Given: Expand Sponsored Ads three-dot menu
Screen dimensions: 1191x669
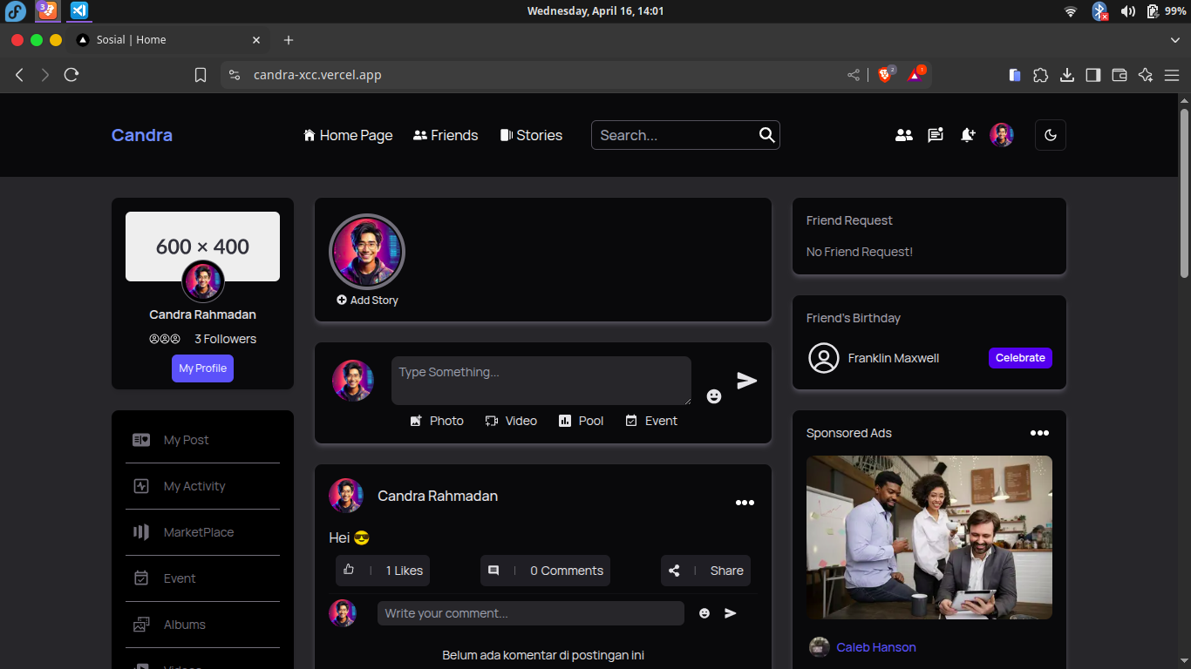Looking at the screenshot, I should [1039, 433].
